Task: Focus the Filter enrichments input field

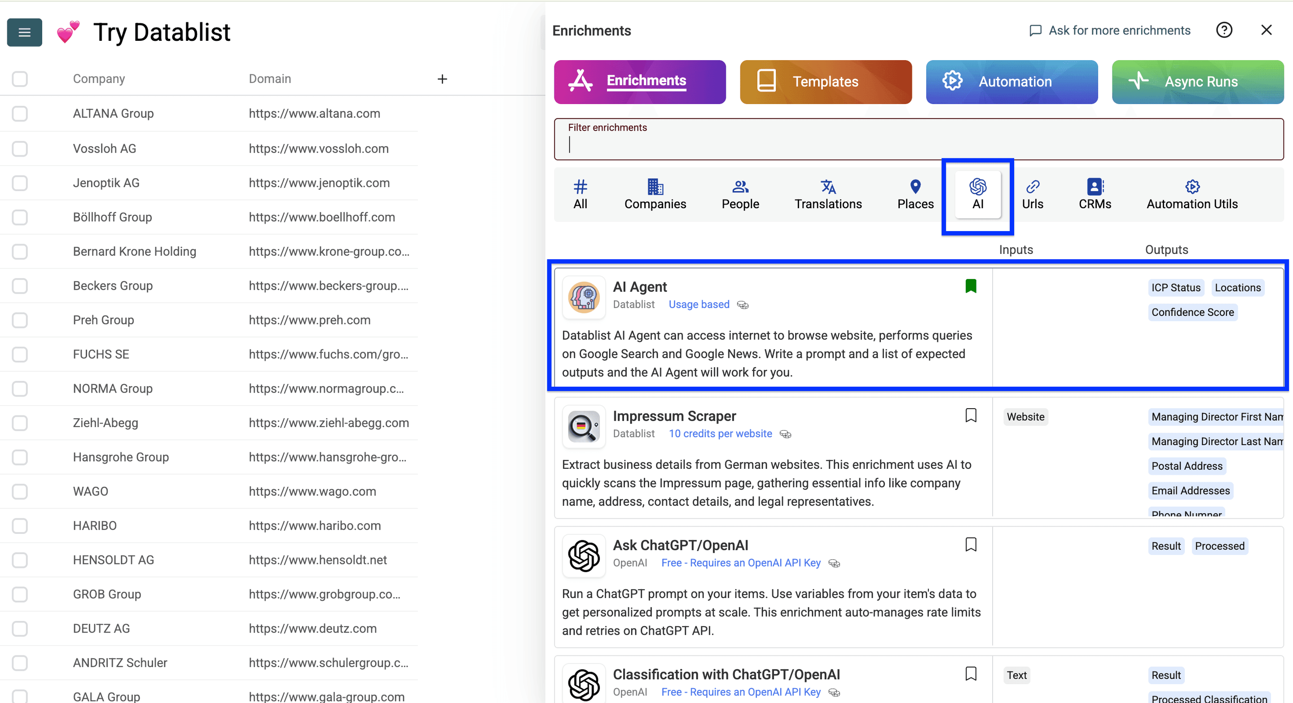Action: click(x=919, y=140)
